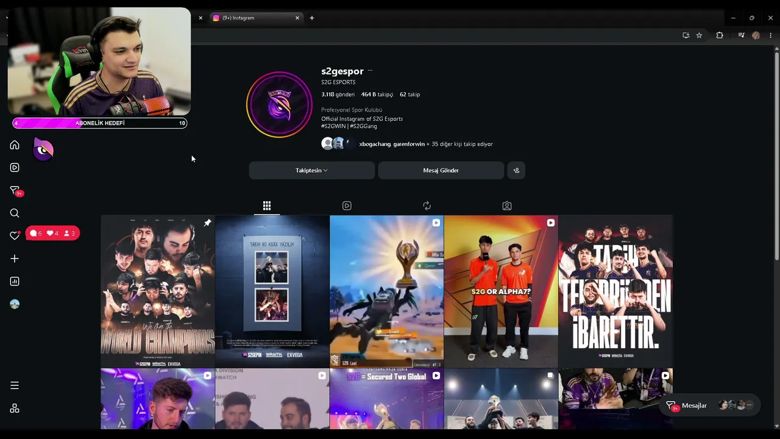Open the 'Tekerrürden İbarettir' post

pos(615,291)
